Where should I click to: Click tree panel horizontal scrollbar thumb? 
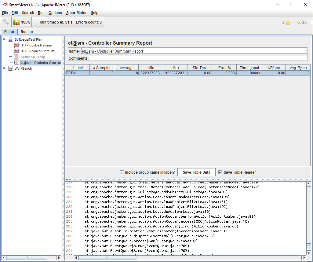[x=27, y=258]
